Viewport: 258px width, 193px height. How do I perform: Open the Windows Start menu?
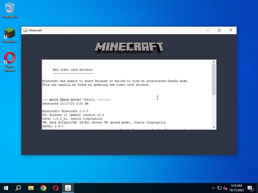[6, 188]
